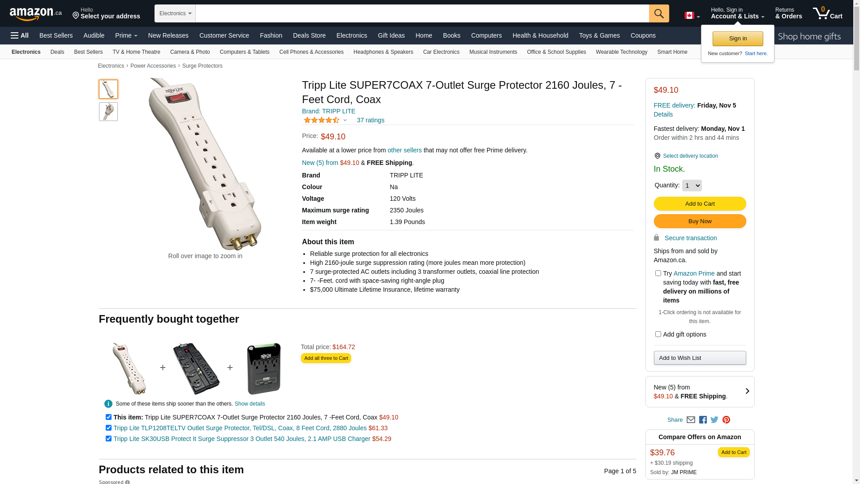
Task: Expand the Electronics search category dropdown
Action: pyautogui.click(x=175, y=13)
